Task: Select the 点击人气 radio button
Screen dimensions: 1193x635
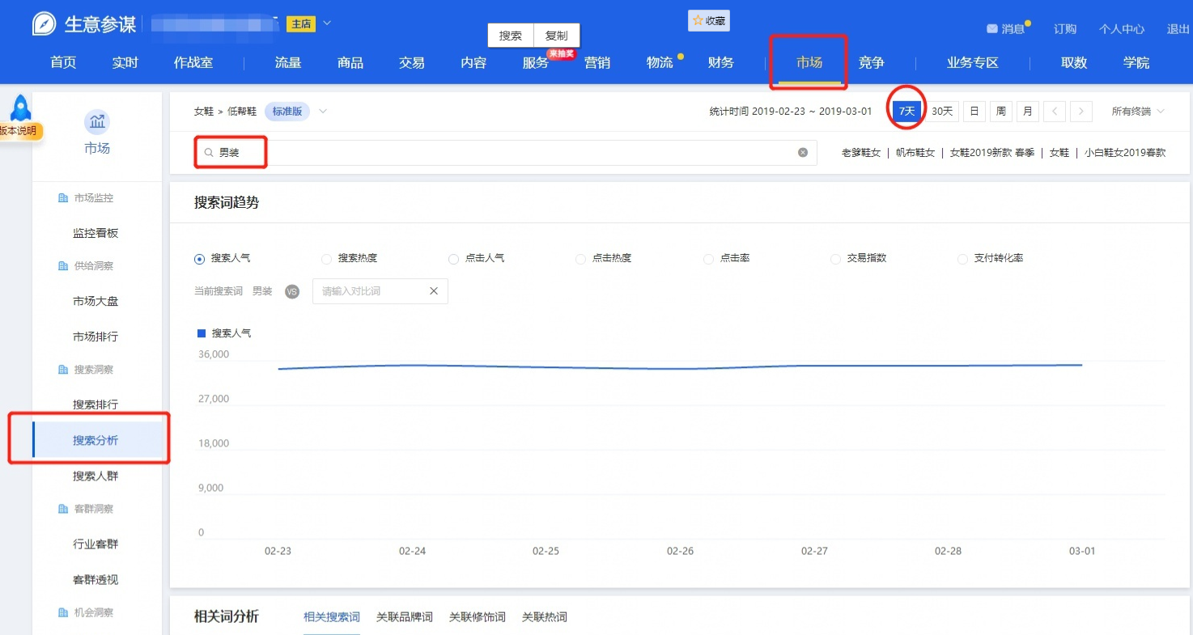Action: click(x=453, y=259)
